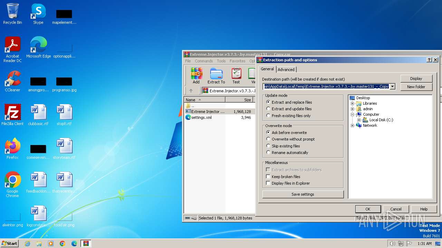Click the Display button
This screenshot has height=248, width=442.
tap(416, 79)
